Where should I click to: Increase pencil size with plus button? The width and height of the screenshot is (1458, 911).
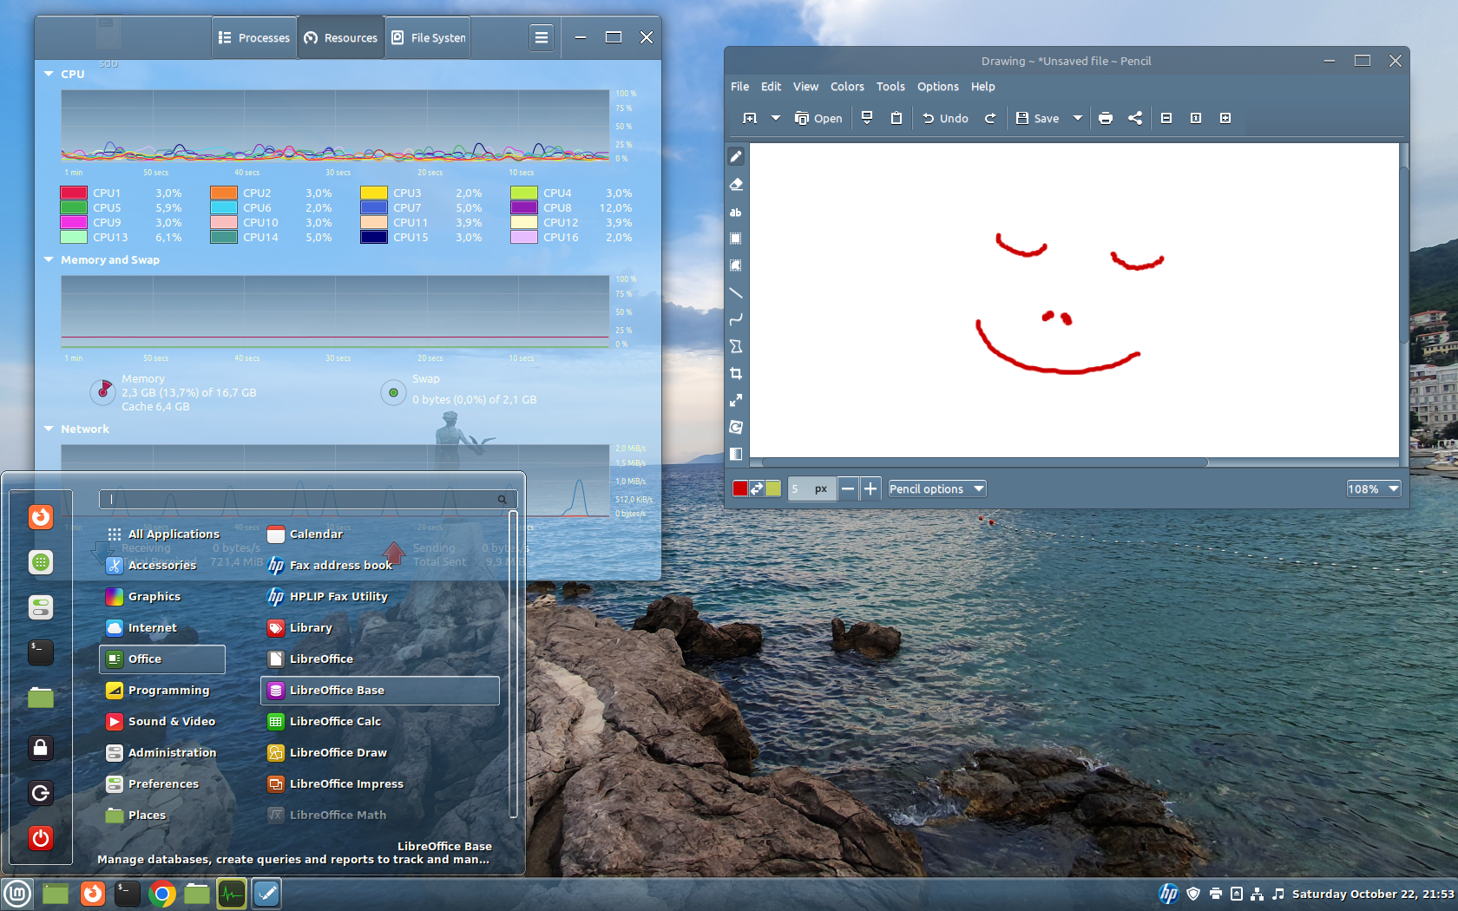pos(870,488)
